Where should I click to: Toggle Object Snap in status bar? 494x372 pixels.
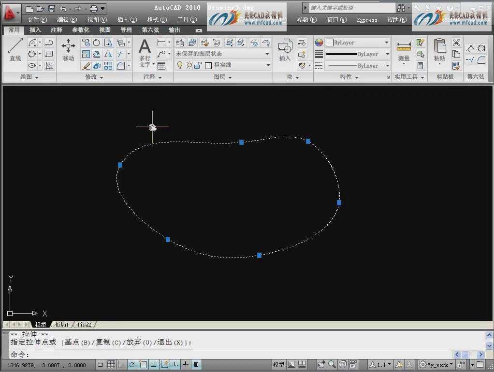coord(143,364)
